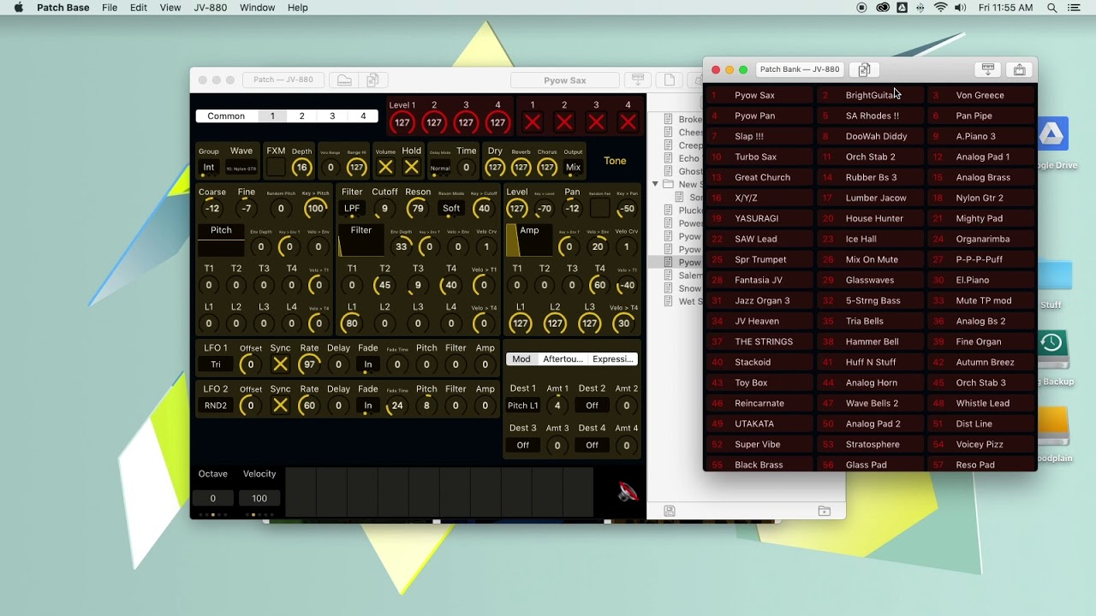Click the Level 1 knob showing 127
The width and height of the screenshot is (1096, 616).
coord(402,122)
